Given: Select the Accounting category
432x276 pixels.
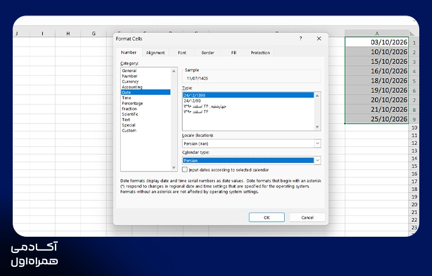Looking at the screenshot, I should point(146,87).
